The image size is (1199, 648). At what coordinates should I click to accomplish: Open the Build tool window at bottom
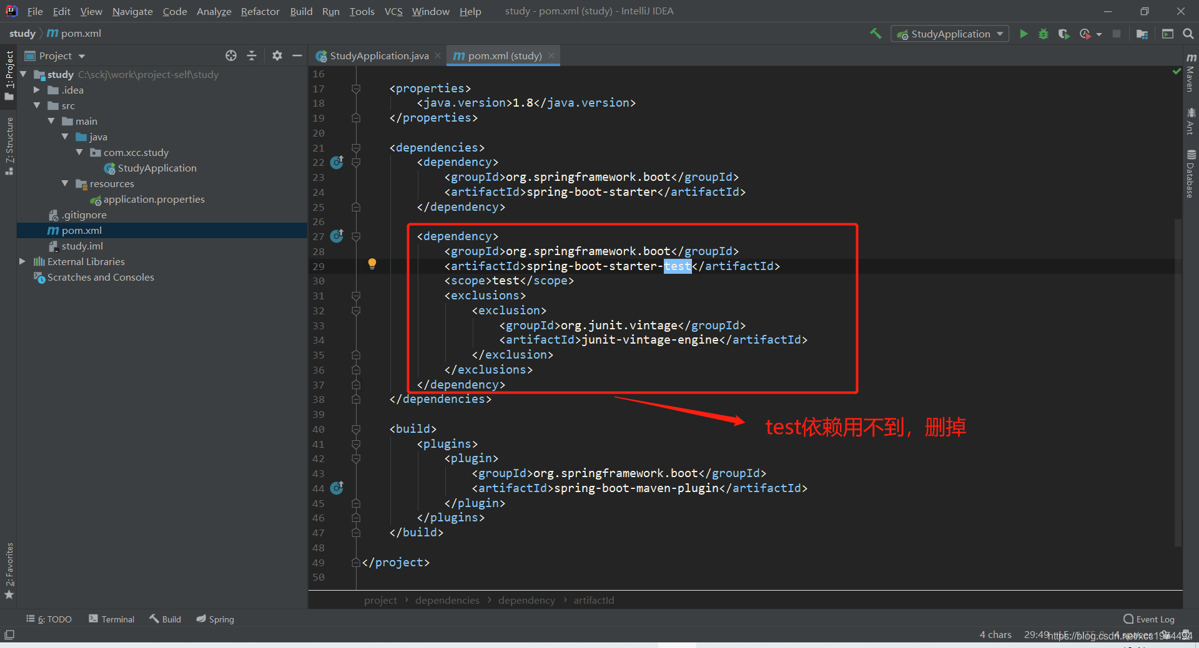(165, 619)
